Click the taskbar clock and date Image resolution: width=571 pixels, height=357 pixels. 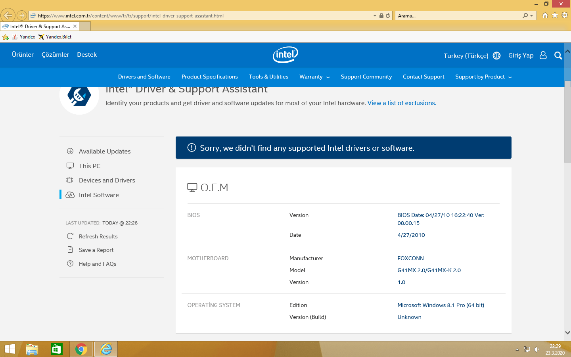[x=555, y=349]
